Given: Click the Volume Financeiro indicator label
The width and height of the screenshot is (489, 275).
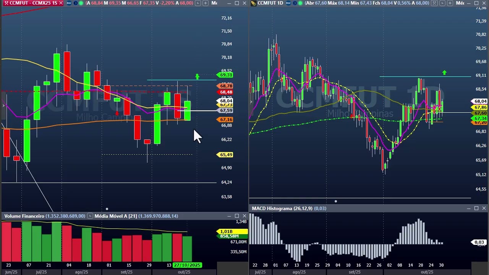Looking at the screenshot, I should (24, 216).
